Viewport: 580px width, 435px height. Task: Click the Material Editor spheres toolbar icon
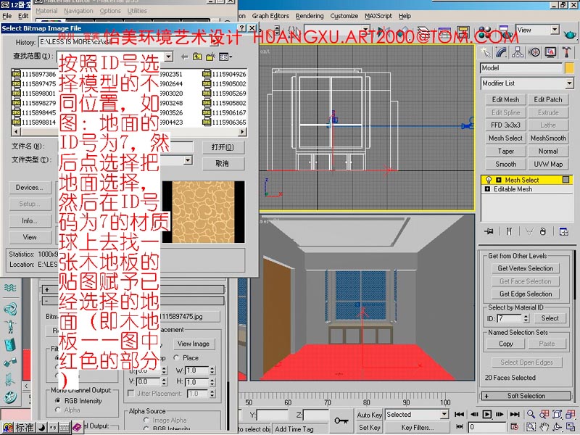(x=485, y=33)
